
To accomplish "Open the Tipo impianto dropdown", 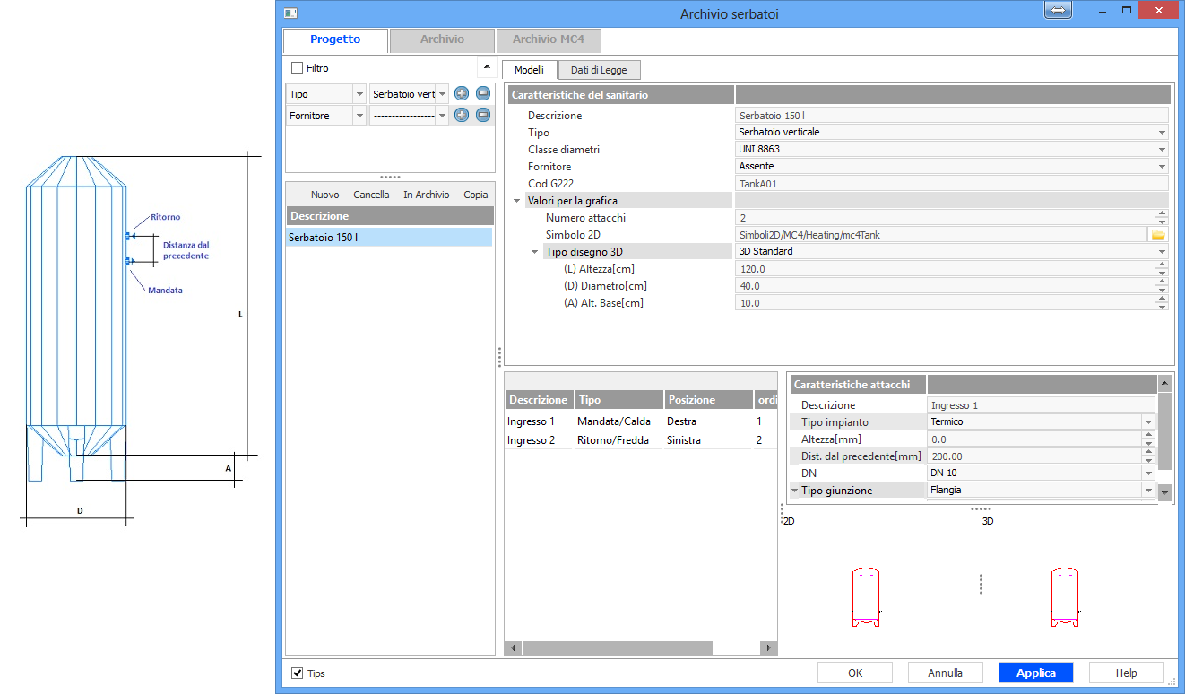I will pyautogui.click(x=1147, y=422).
